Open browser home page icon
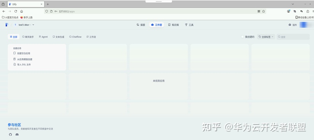314x140 pixels. click(x=22, y=11)
